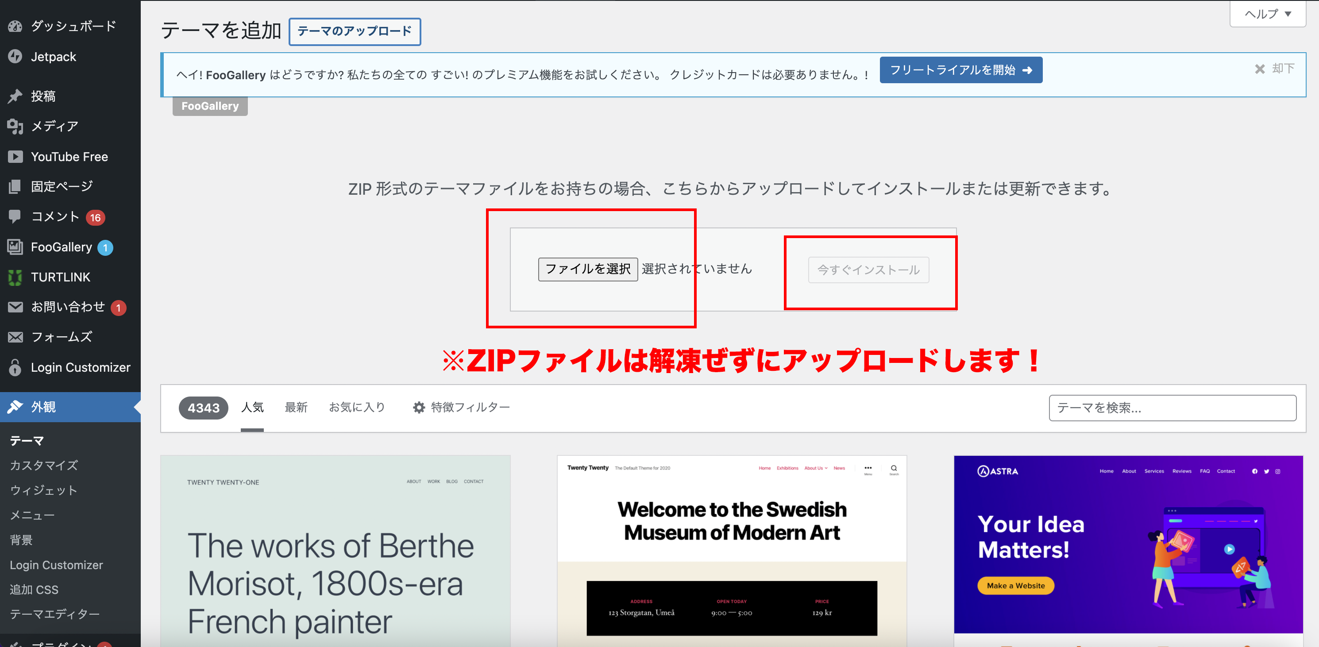Click the Jetpack lightning icon
Viewport: 1319px width, 647px height.
pos(15,56)
